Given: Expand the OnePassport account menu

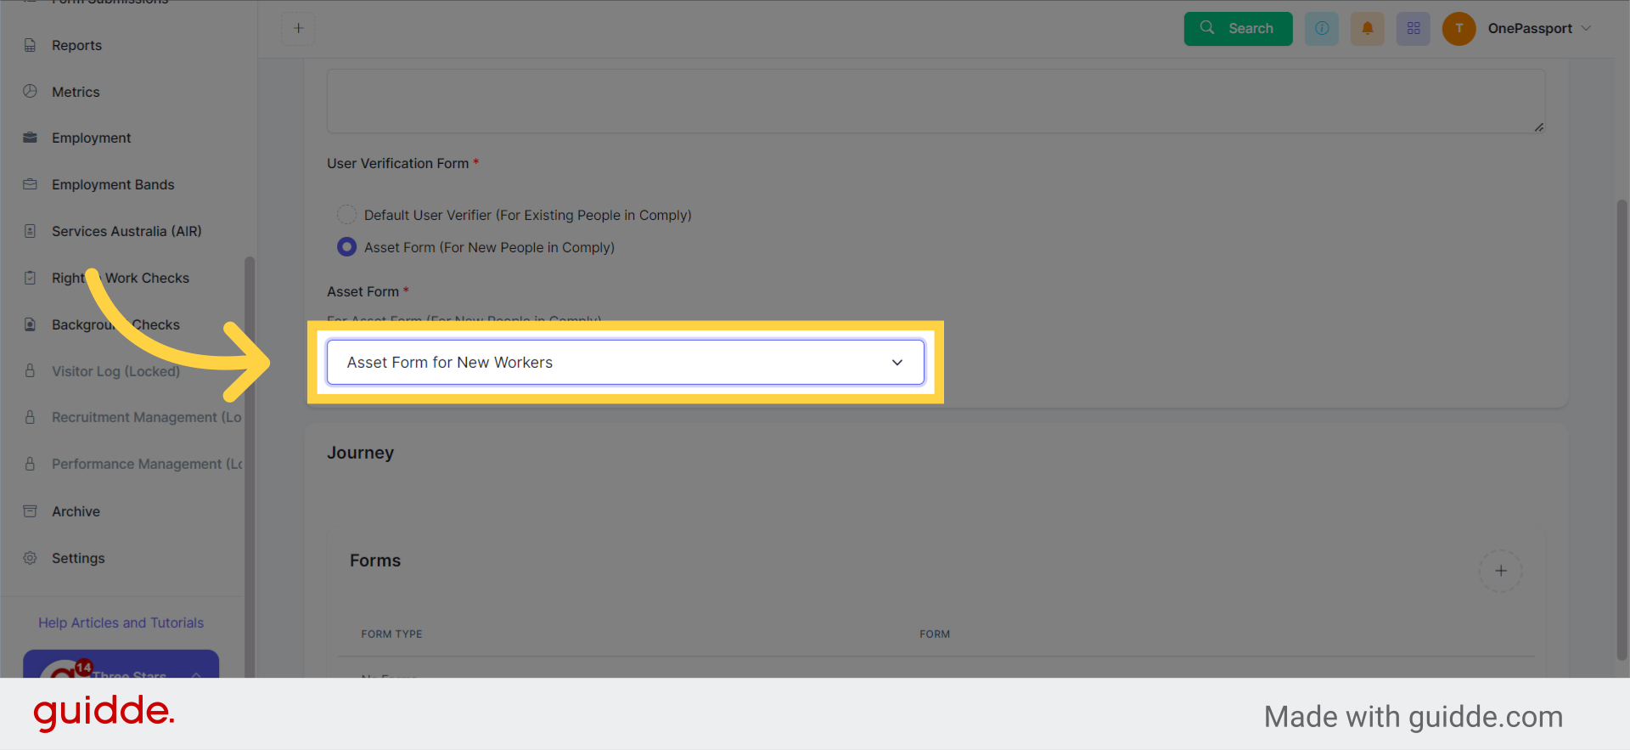Looking at the screenshot, I should [x=1539, y=29].
